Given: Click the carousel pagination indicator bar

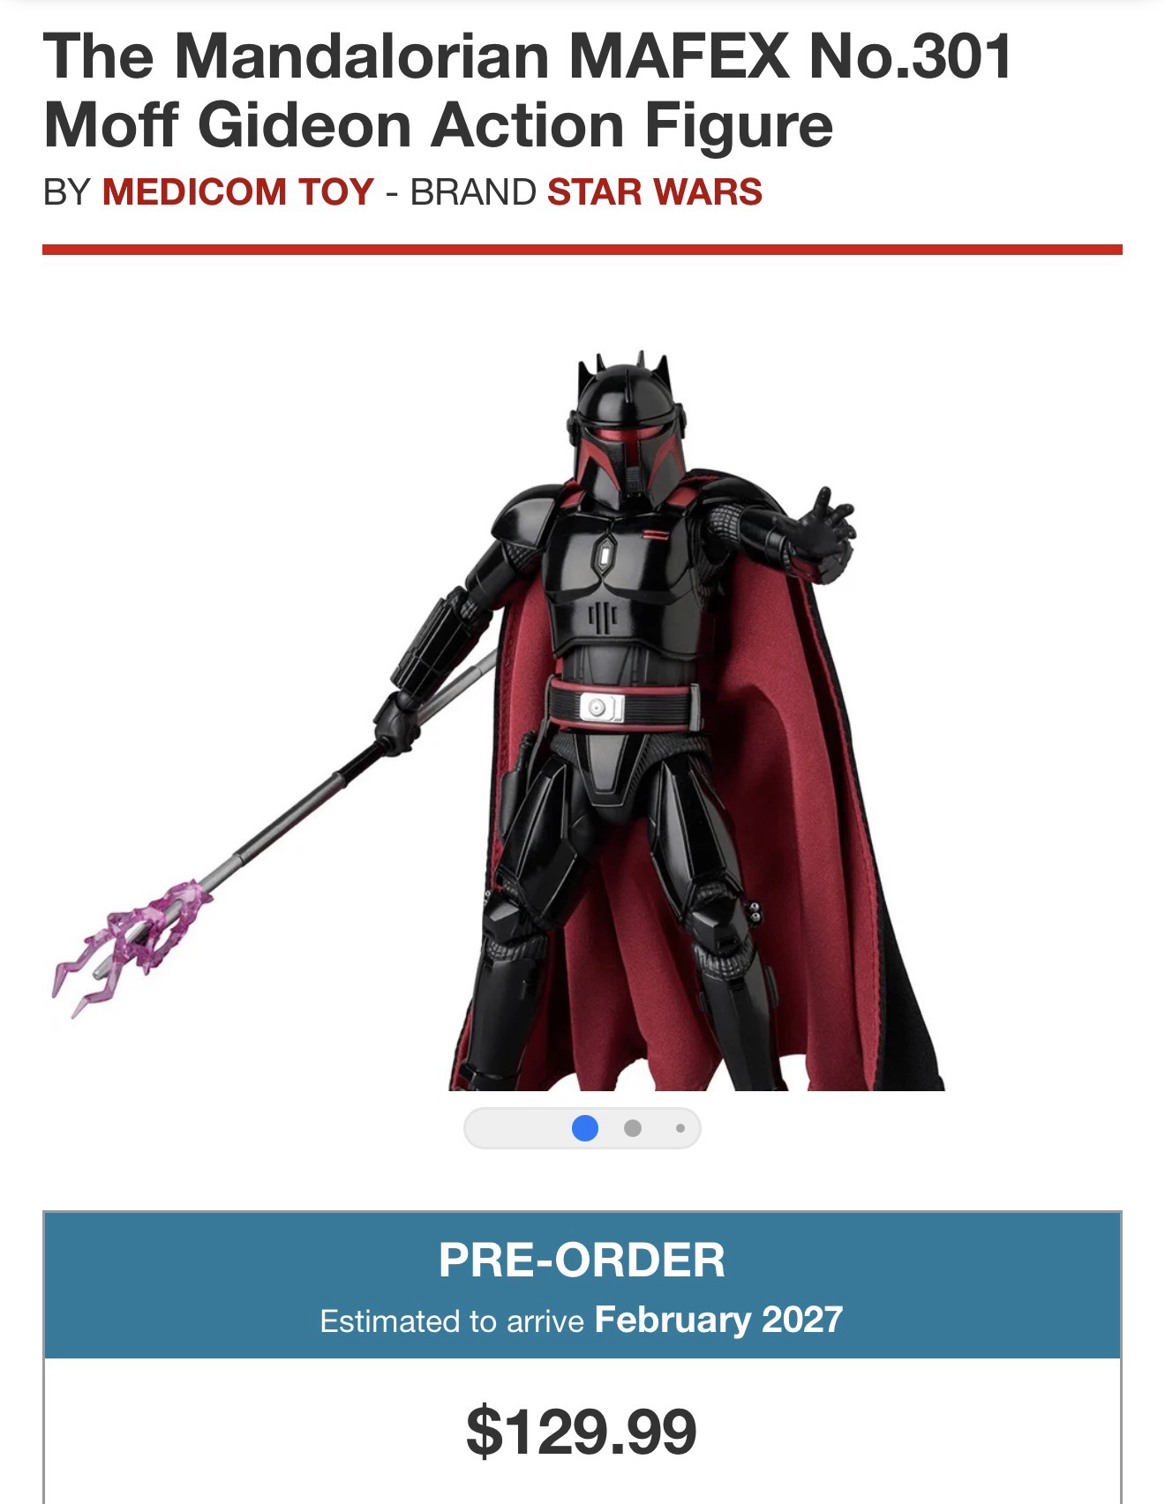Looking at the screenshot, I should pos(582,1128).
